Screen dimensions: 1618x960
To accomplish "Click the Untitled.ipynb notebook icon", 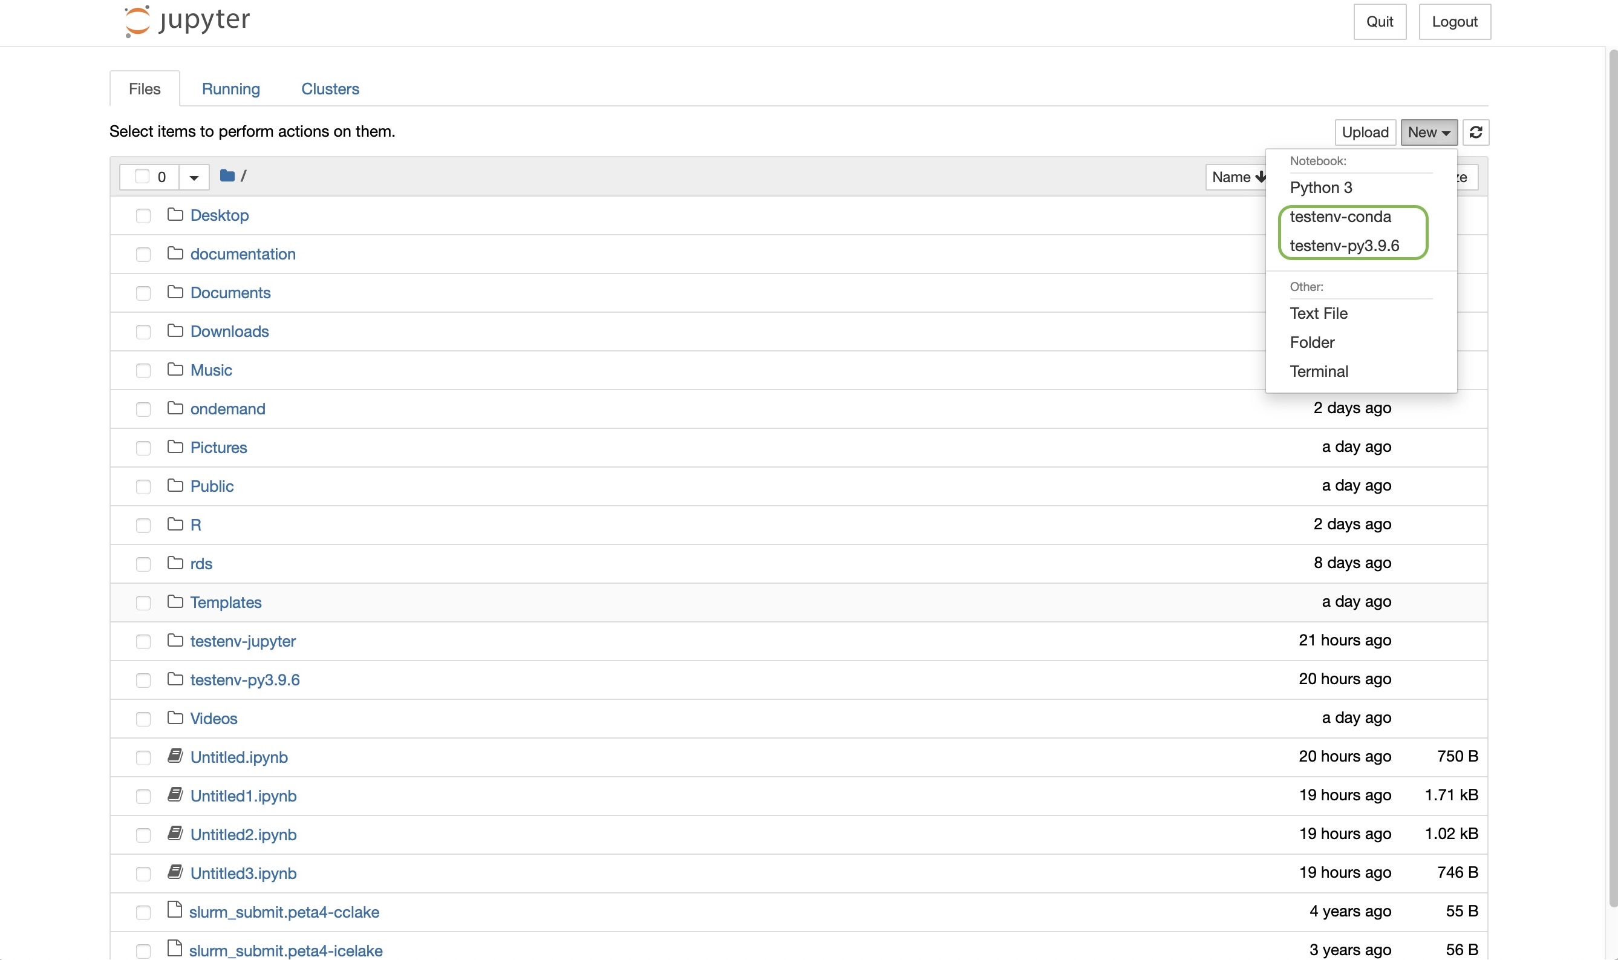I will click(175, 756).
